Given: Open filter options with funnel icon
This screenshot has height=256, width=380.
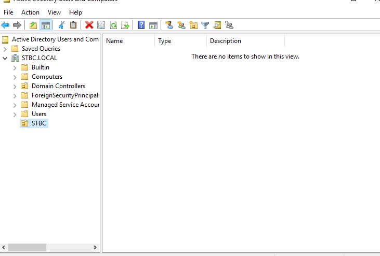Looking at the screenshot, I should [205, 25].
